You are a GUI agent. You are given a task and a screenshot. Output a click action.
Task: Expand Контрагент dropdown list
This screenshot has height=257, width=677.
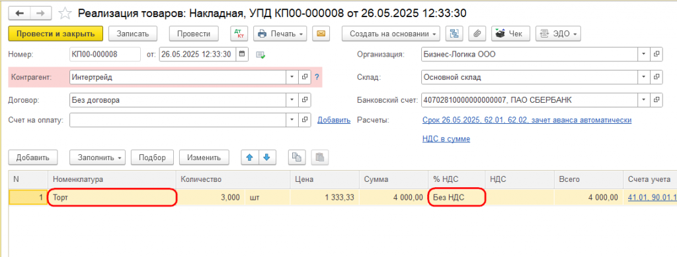tap(292, 77)
